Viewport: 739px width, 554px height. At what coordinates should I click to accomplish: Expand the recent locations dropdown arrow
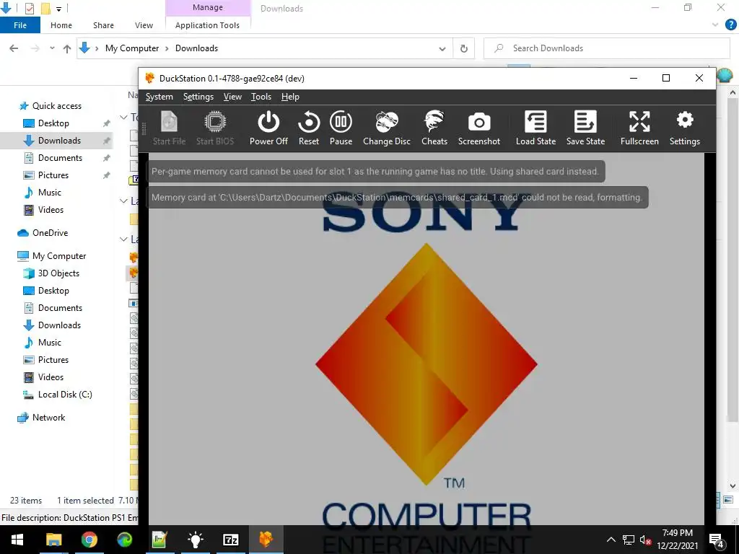pyautogui.click(x=52, y=48)
